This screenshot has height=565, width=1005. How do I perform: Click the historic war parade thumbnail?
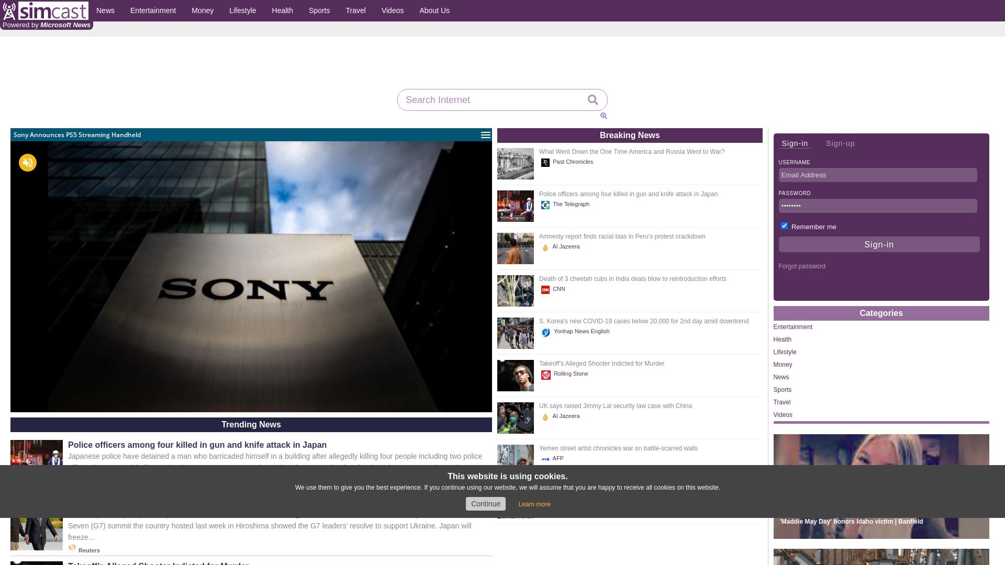coord(516,164)
